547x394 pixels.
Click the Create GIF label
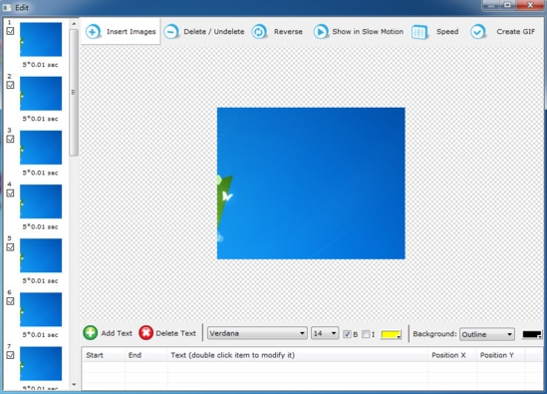(x=515, y=32)
